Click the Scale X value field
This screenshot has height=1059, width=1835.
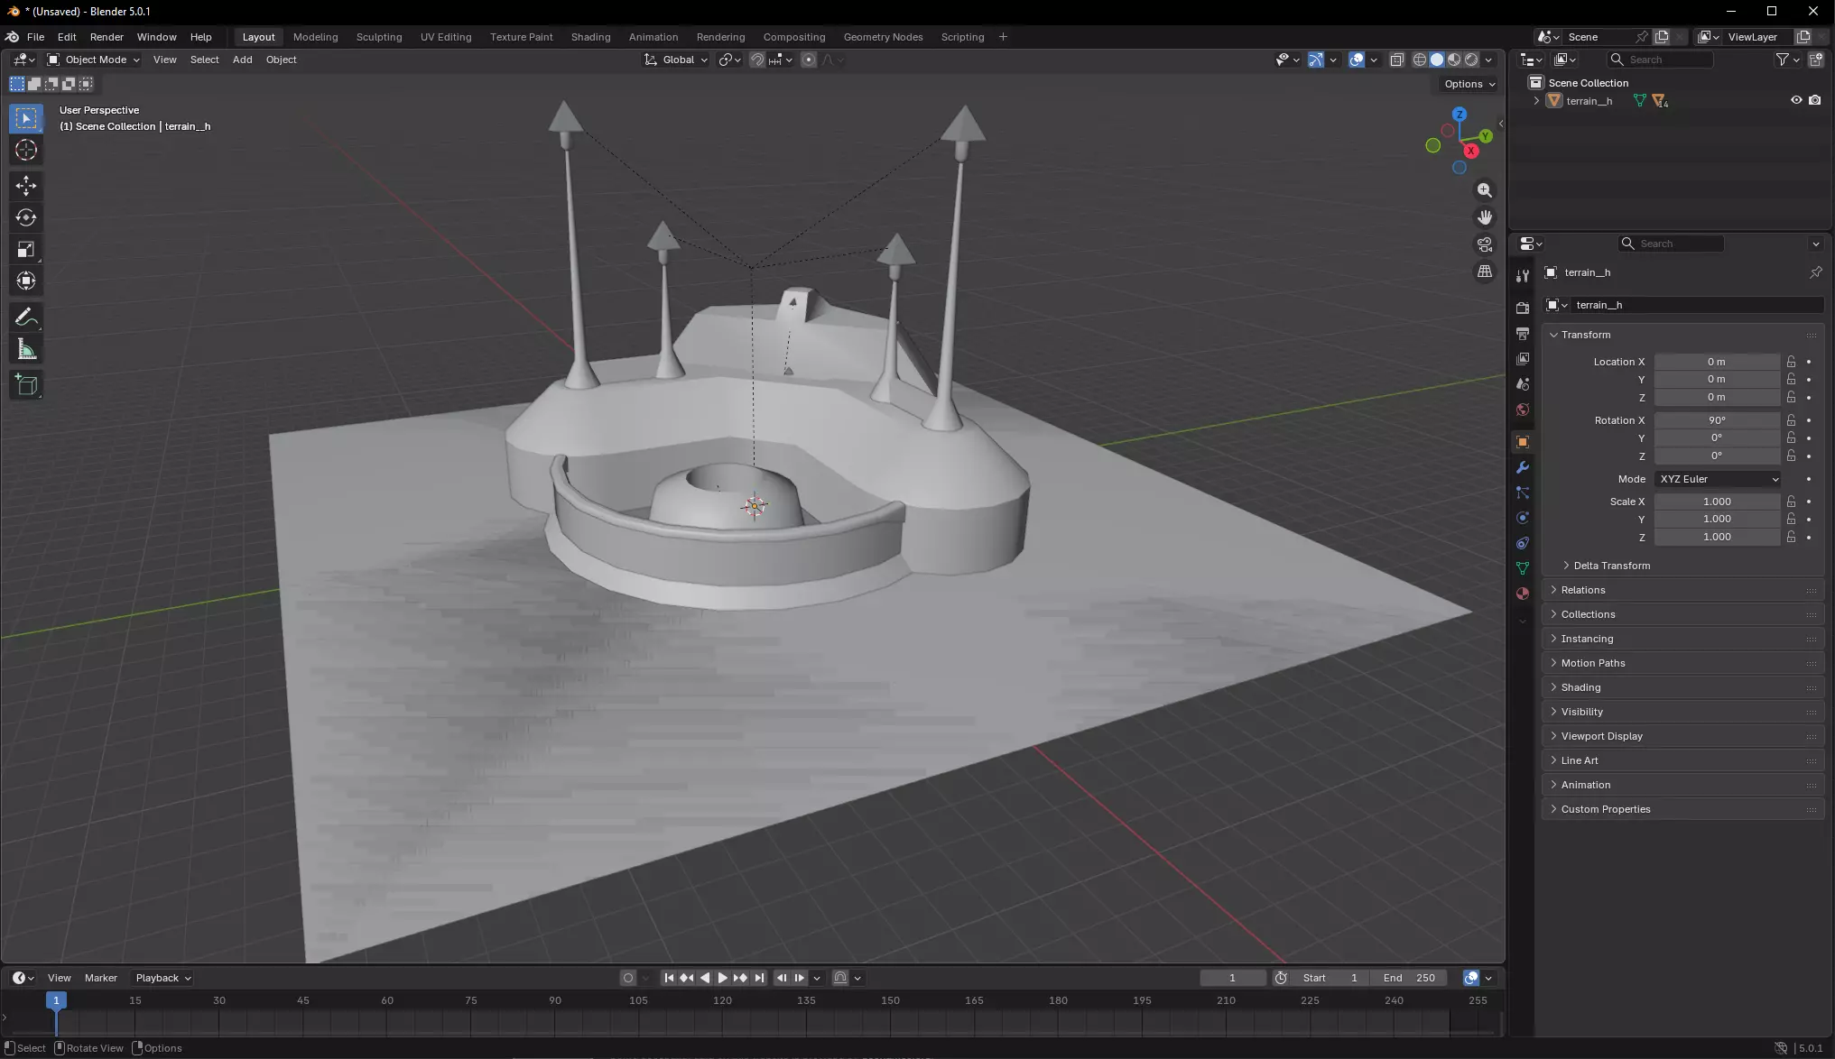[1716, 502]
